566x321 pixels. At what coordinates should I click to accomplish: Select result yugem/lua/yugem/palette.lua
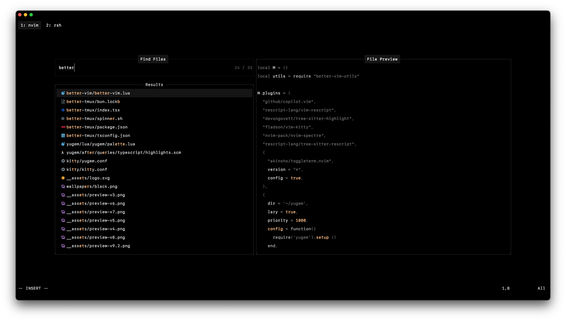pyautogui.click(x=154, y=144)
